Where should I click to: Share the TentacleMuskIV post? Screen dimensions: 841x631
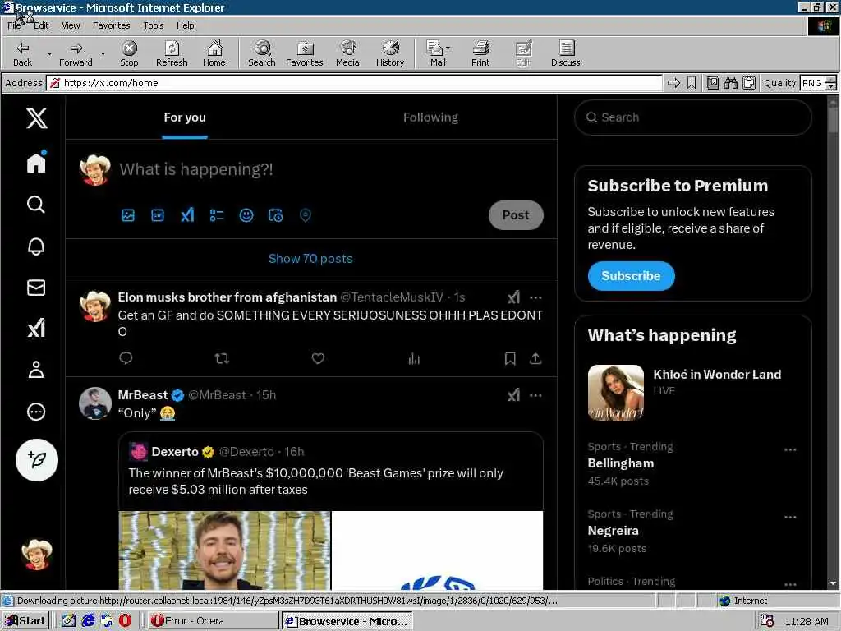535,358
